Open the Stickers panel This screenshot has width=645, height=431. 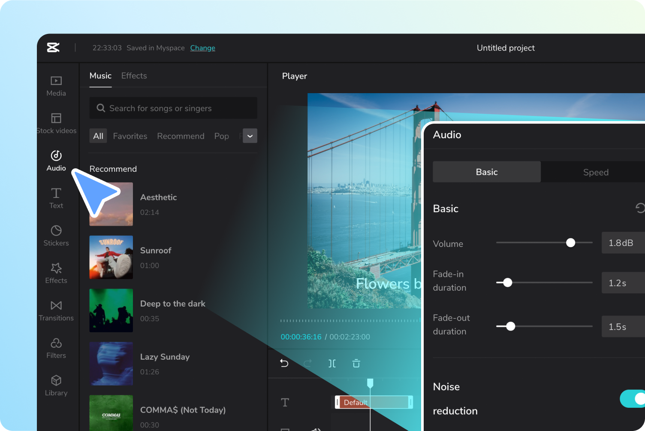56,236
